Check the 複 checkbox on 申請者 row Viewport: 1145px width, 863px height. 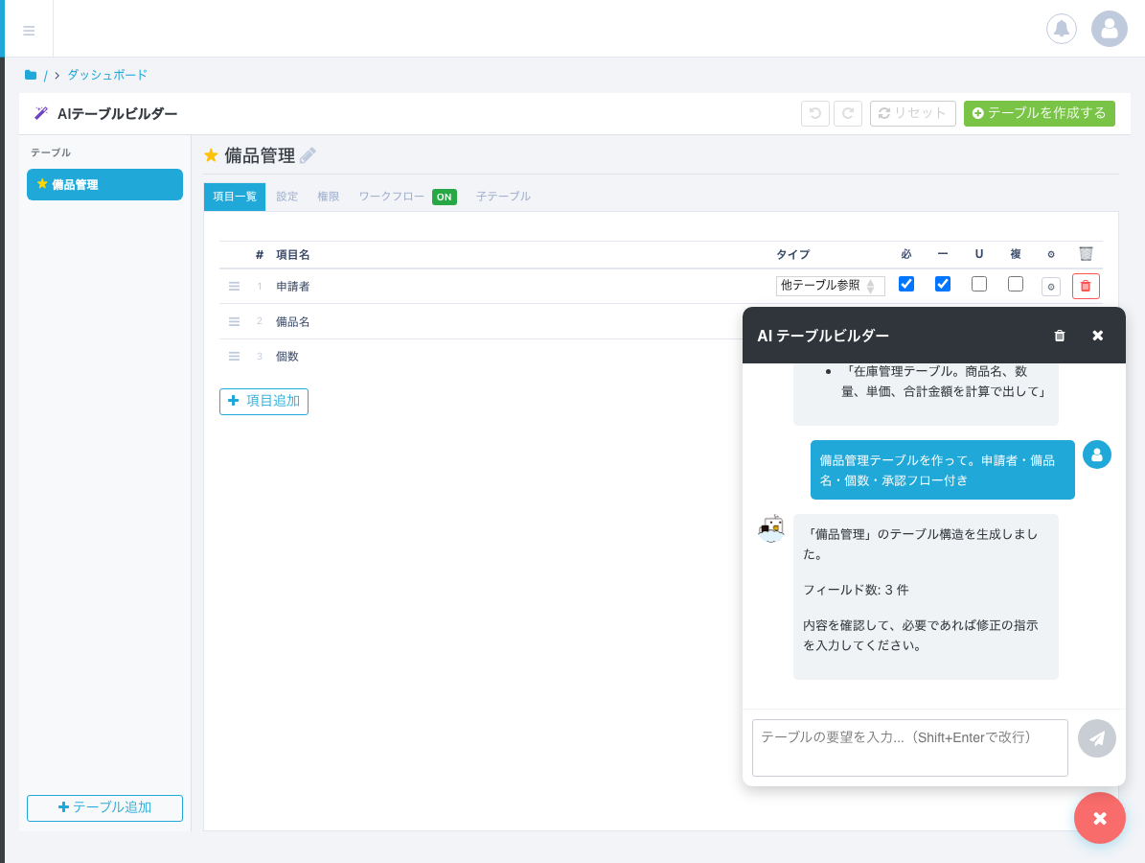(x=1015, y=284)
